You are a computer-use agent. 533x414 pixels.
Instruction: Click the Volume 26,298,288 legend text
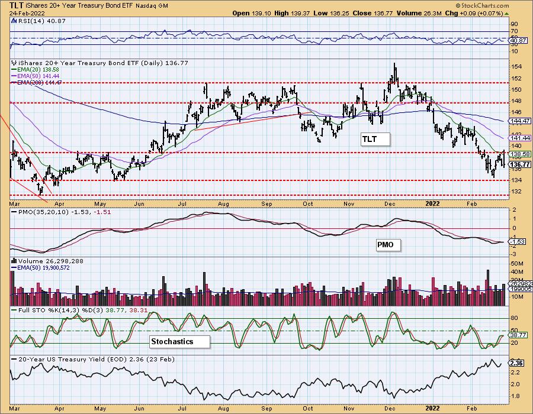pos(51,261)
